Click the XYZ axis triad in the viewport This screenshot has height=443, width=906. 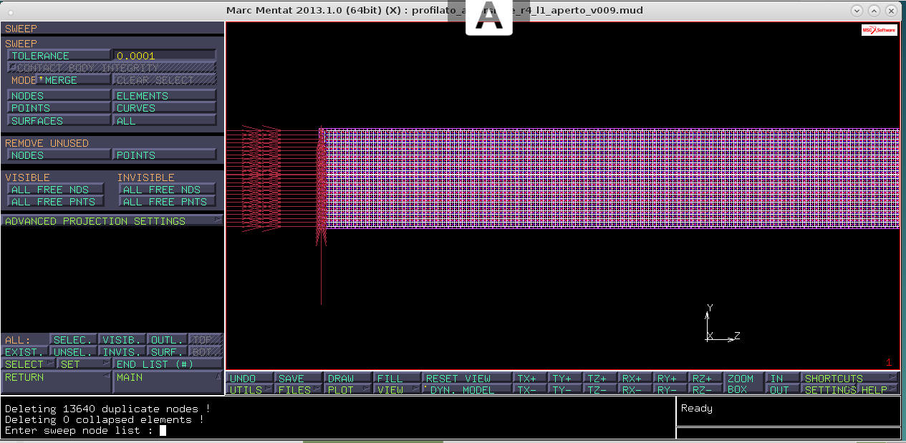(x=722, y=324)
